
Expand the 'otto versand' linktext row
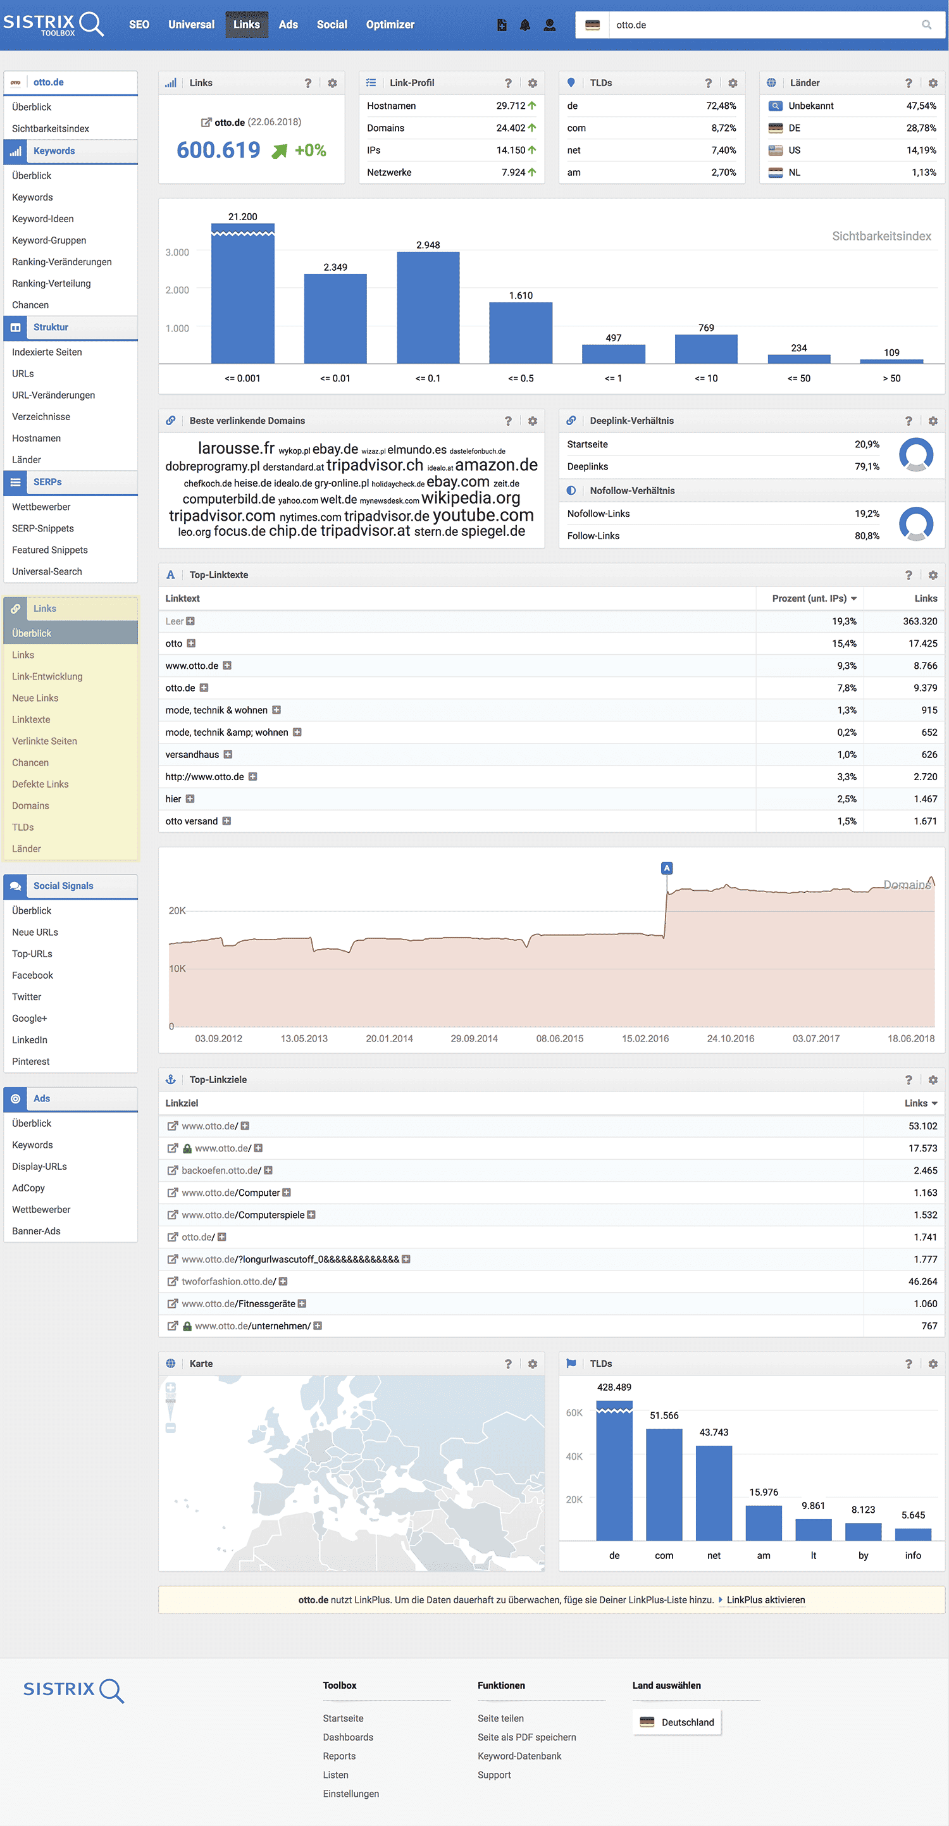tap(226, 821)
